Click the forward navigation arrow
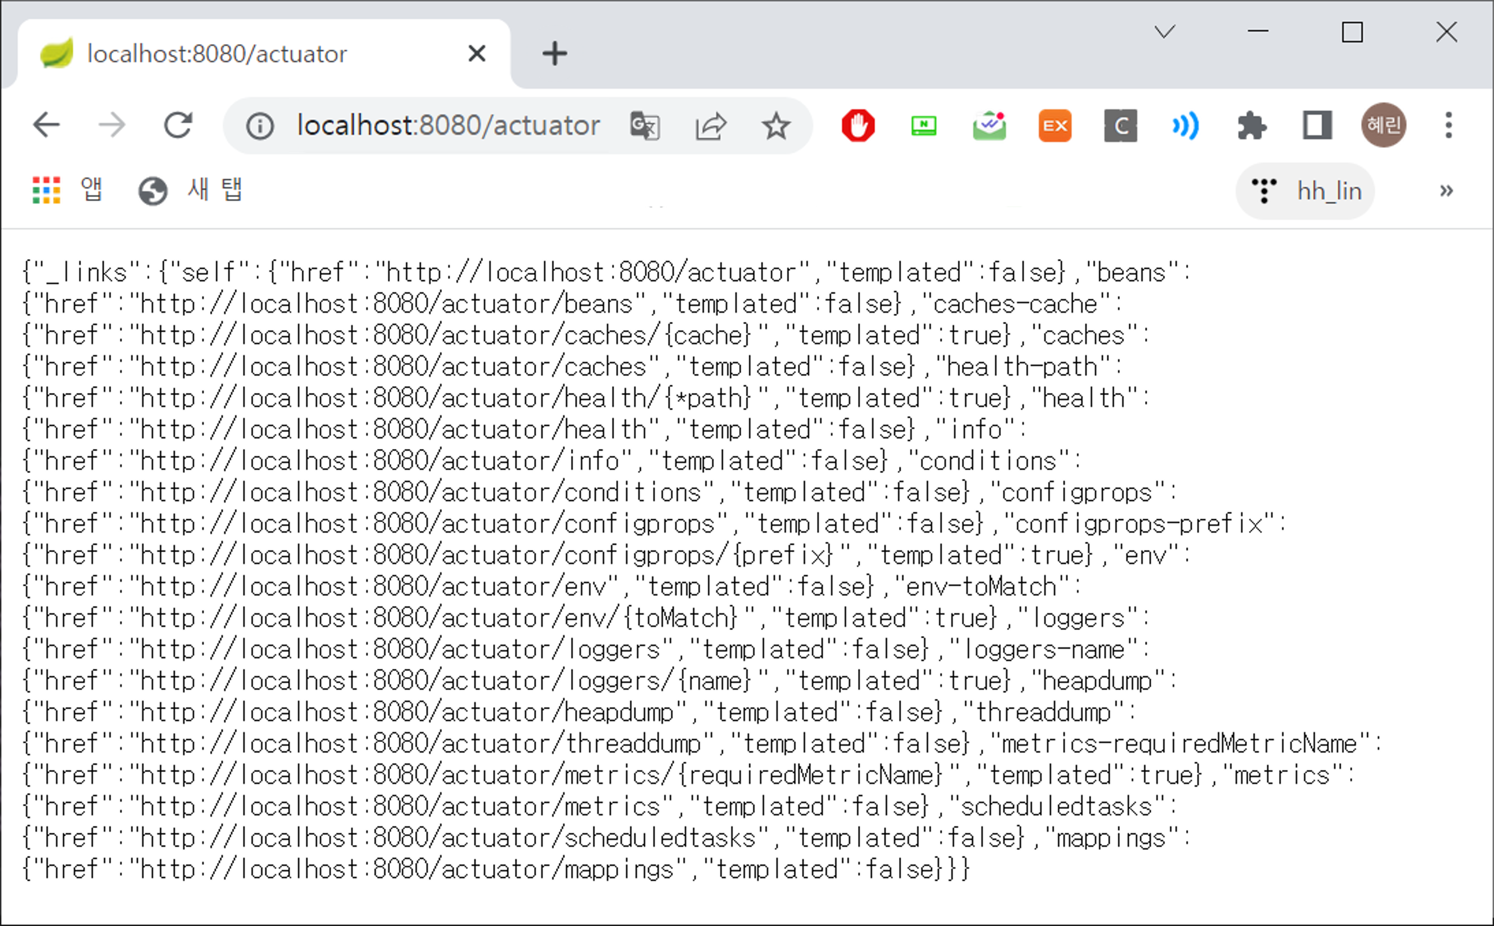Image resolution: width=1494 pixels, height=926 pixels. pos(112,126)
